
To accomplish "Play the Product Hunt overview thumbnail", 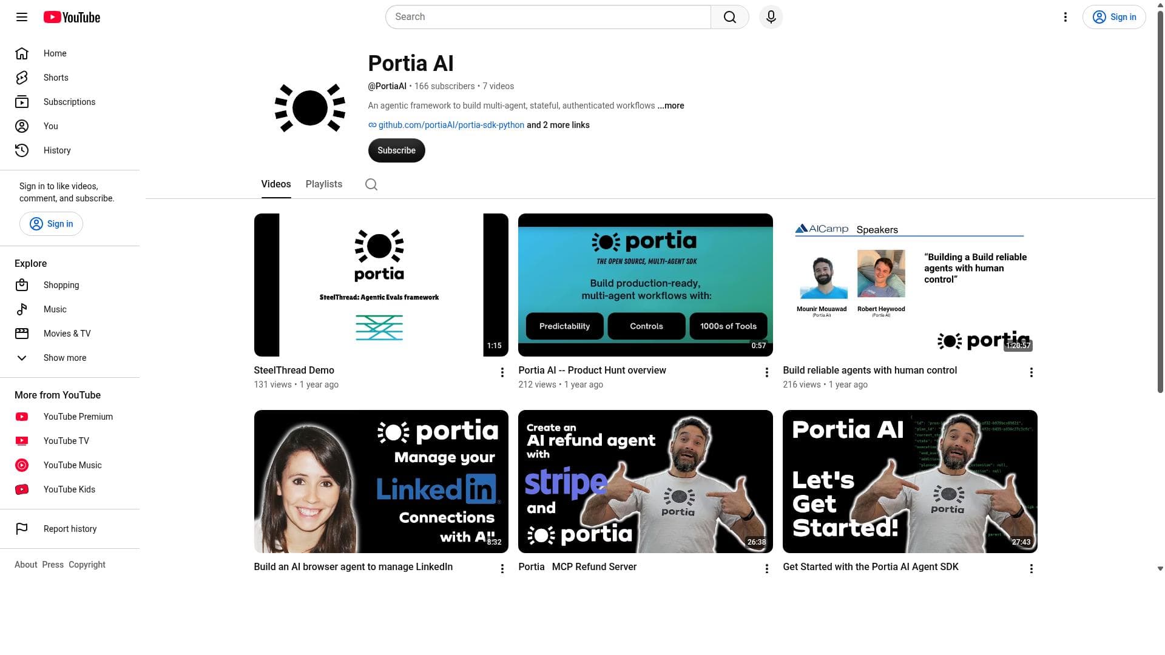I will pos(646,285).
